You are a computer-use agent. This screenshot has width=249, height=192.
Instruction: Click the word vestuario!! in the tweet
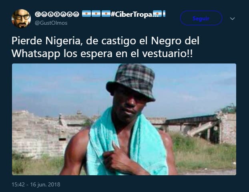pos(168,54)
